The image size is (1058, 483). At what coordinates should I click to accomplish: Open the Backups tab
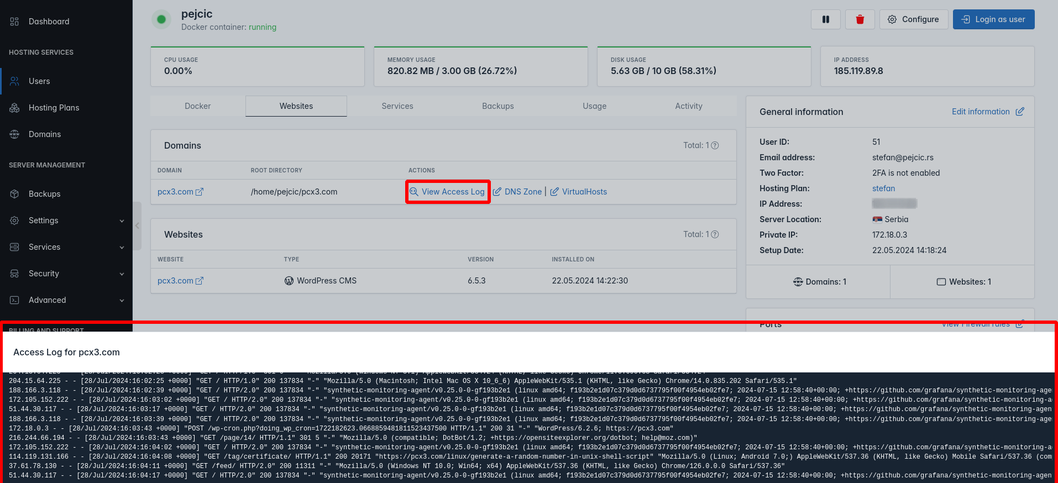(x=498, y=106)
